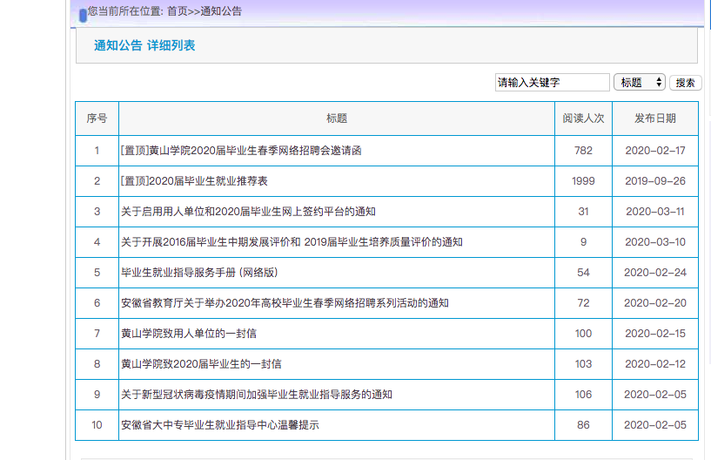Click the read count 72
This screenshot has height=460, width=711.
click(584, 302)
